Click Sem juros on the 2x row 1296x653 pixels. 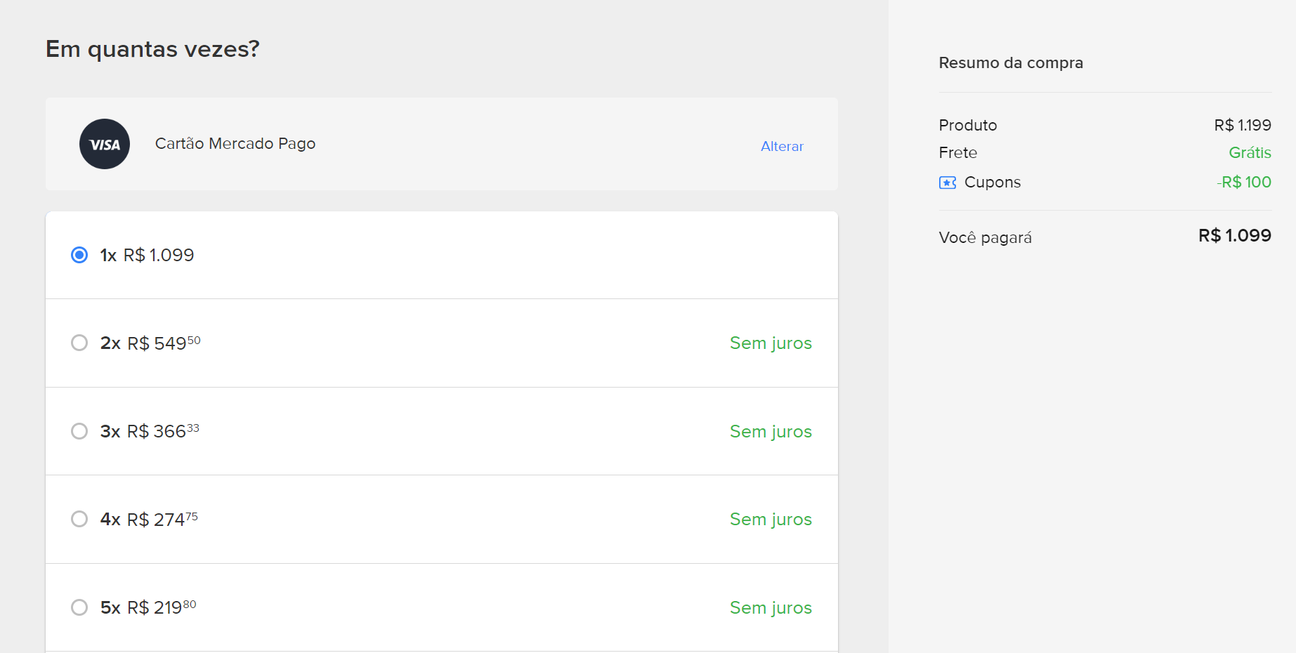(771, 343)
